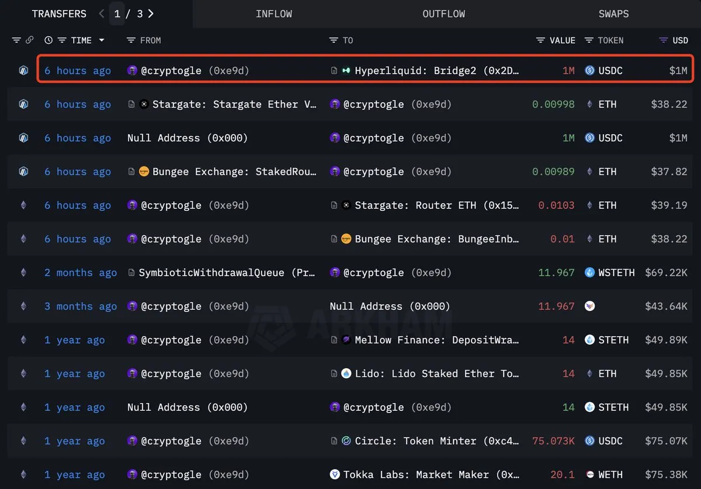Open Stargate: Stargate Ether Vault sender link

(234, 104)
